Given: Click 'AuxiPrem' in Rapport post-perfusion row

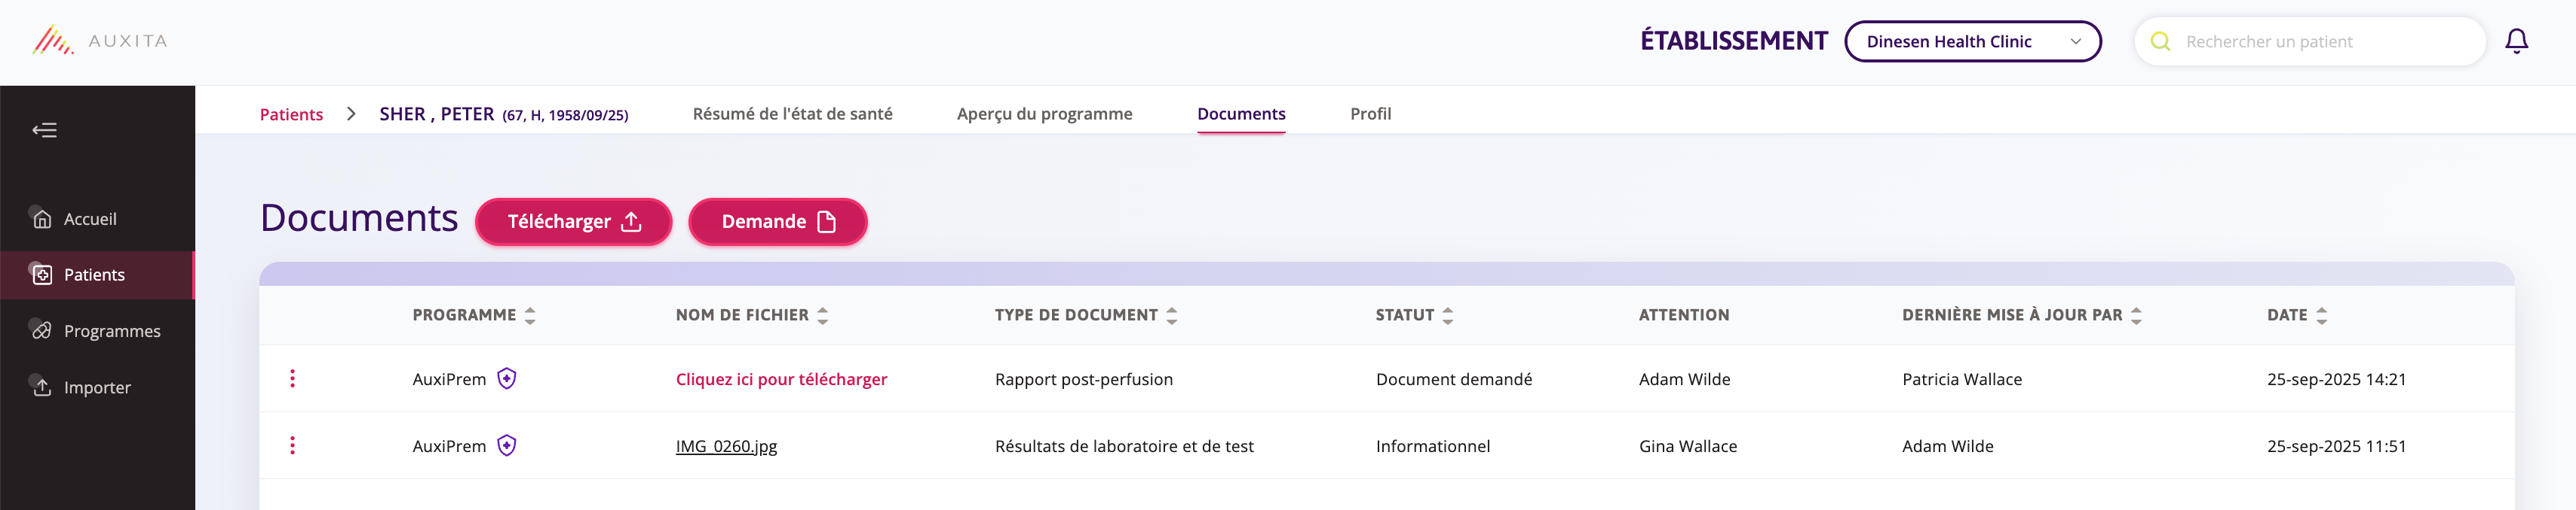Looking at the screenshot, I should (449, 379).
